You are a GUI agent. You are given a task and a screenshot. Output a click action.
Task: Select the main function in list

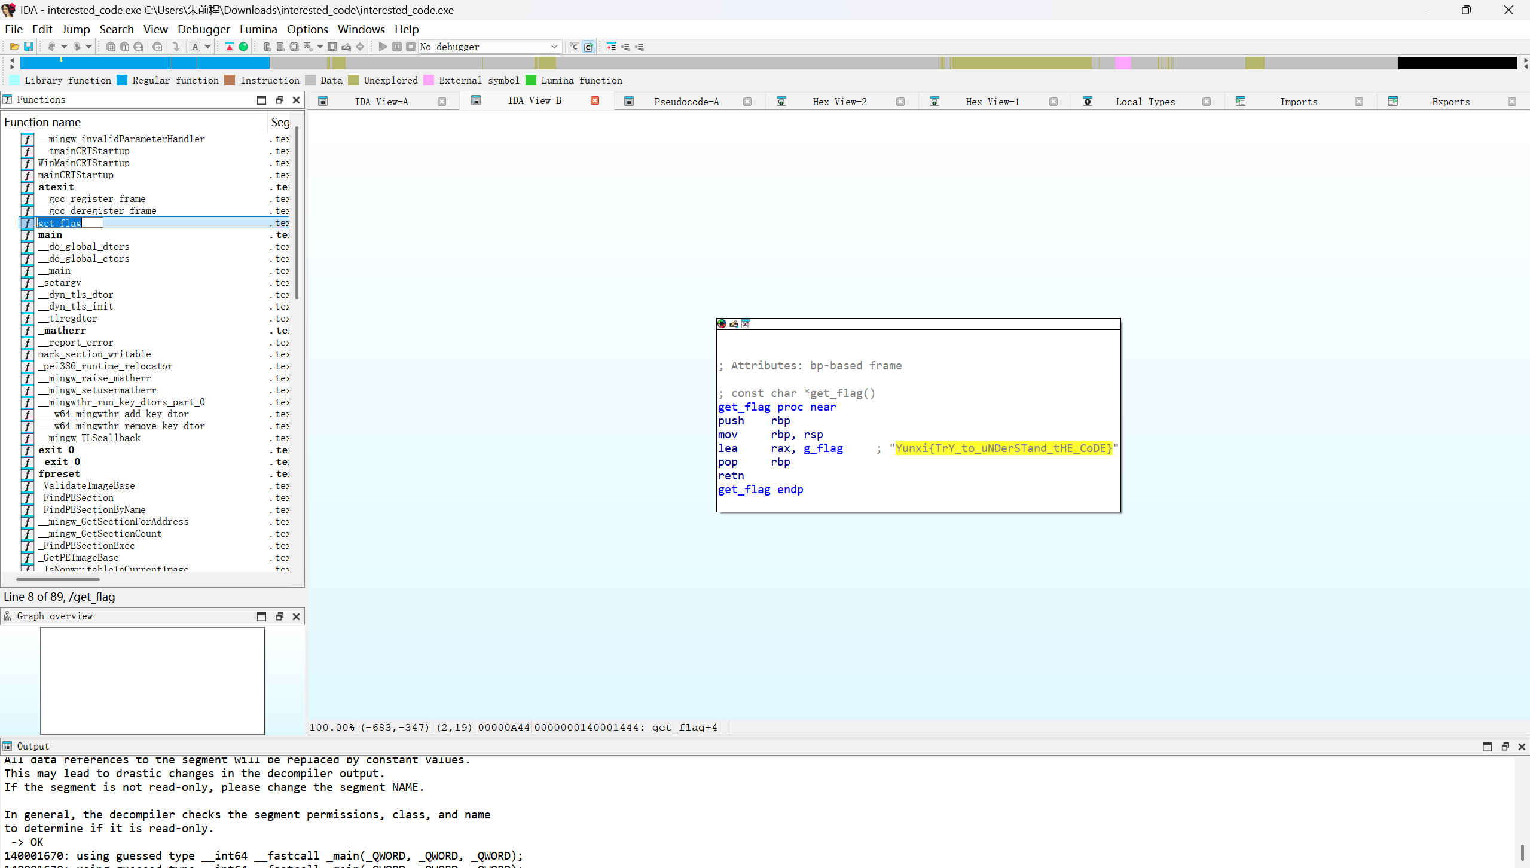point(50,235)
